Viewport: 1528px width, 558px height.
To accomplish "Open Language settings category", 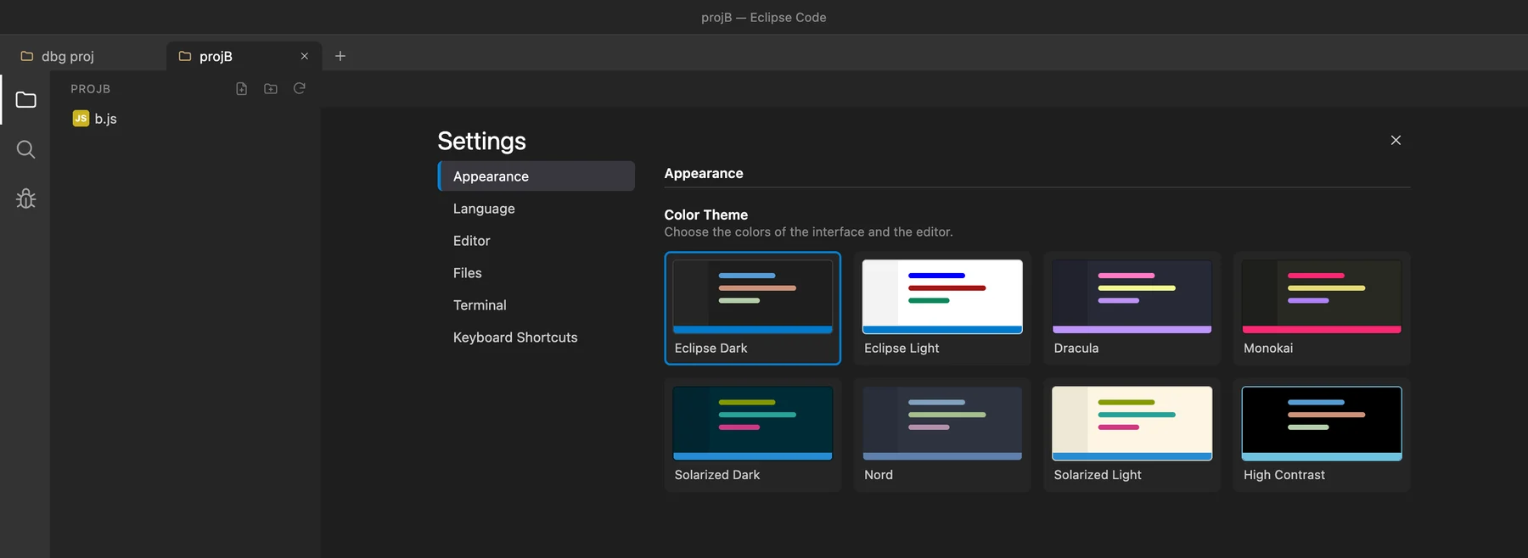I will point(536,209).
